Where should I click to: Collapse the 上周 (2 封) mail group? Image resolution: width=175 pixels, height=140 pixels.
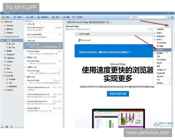(x=25, y=41)
